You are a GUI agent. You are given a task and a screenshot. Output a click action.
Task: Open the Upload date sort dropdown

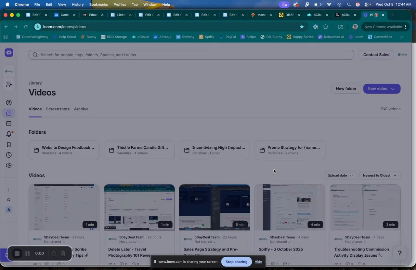pyautogui.click(x=340, y=175)
